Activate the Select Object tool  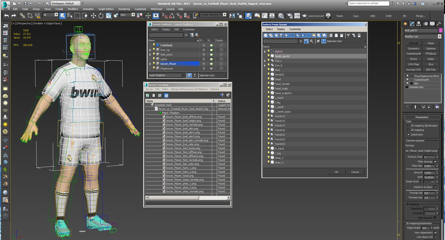coord(63,16)
